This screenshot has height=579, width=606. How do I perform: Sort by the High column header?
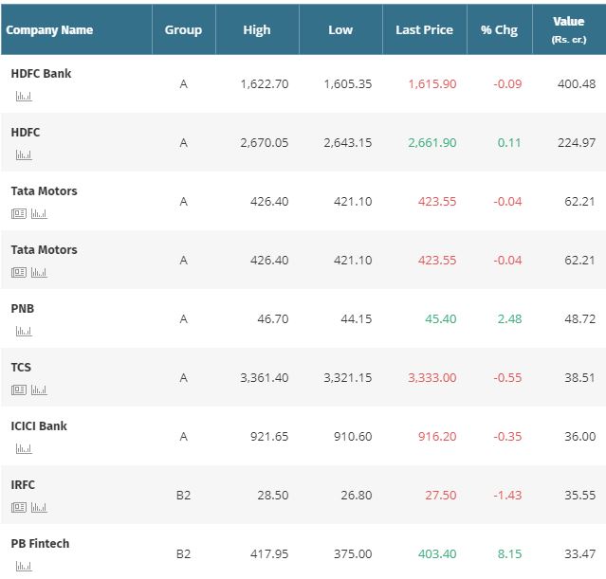257,30
